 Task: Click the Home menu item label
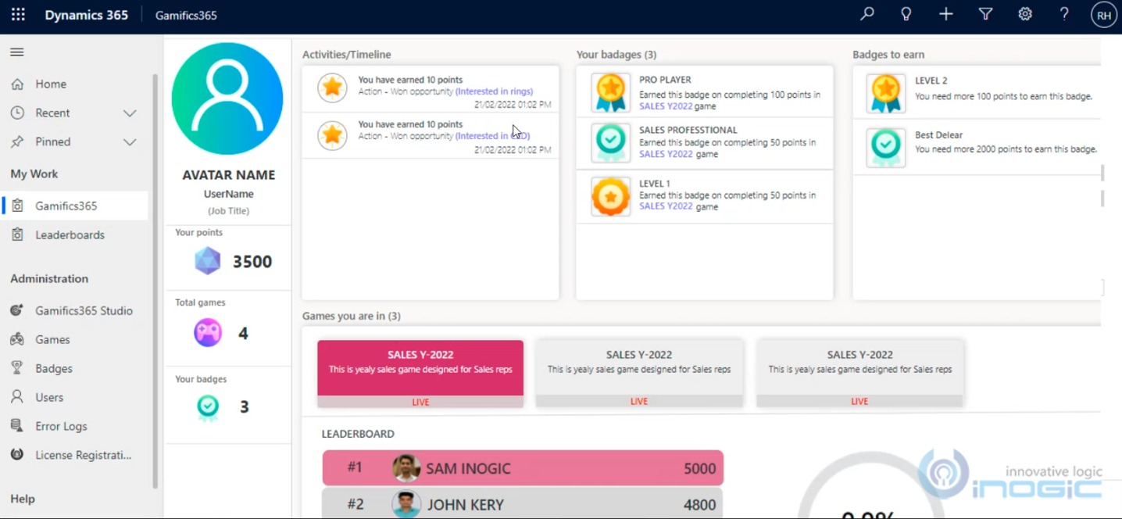[51, 84]
